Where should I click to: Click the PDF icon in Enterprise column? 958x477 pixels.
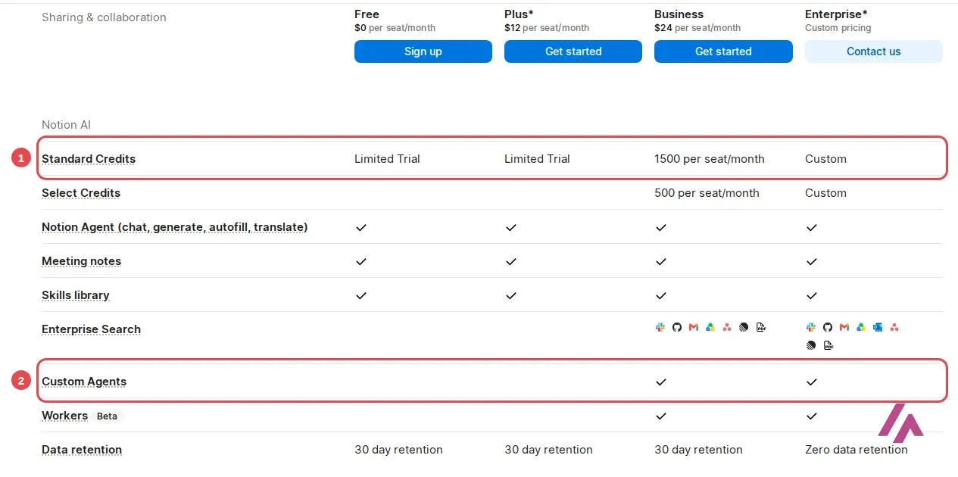tap(828, 345)
